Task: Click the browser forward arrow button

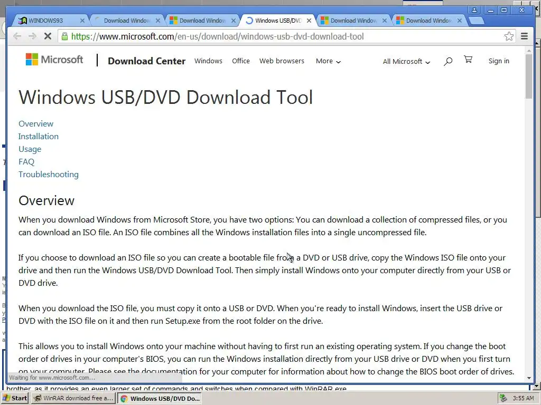Action: (32, 36)
